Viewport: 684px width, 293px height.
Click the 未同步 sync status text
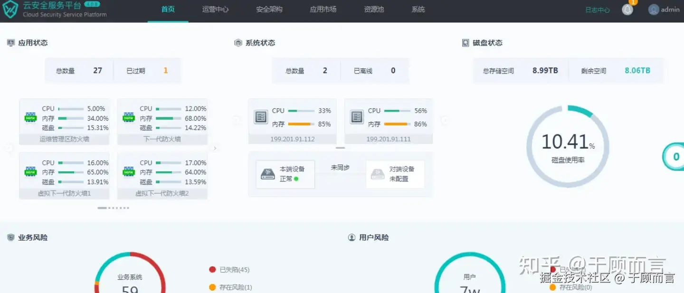pyautogui.click(x=340, y=168)
